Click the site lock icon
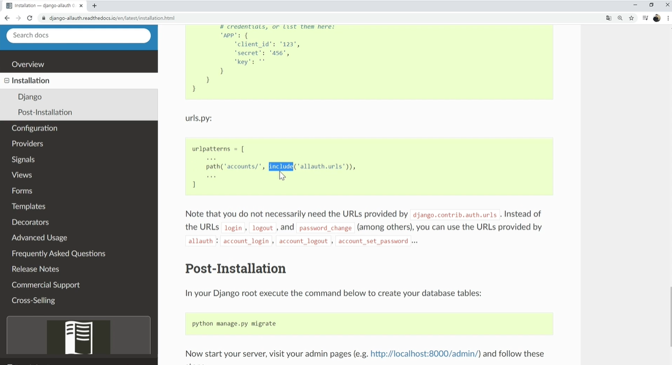672x365 pixels. pos(44,18)
